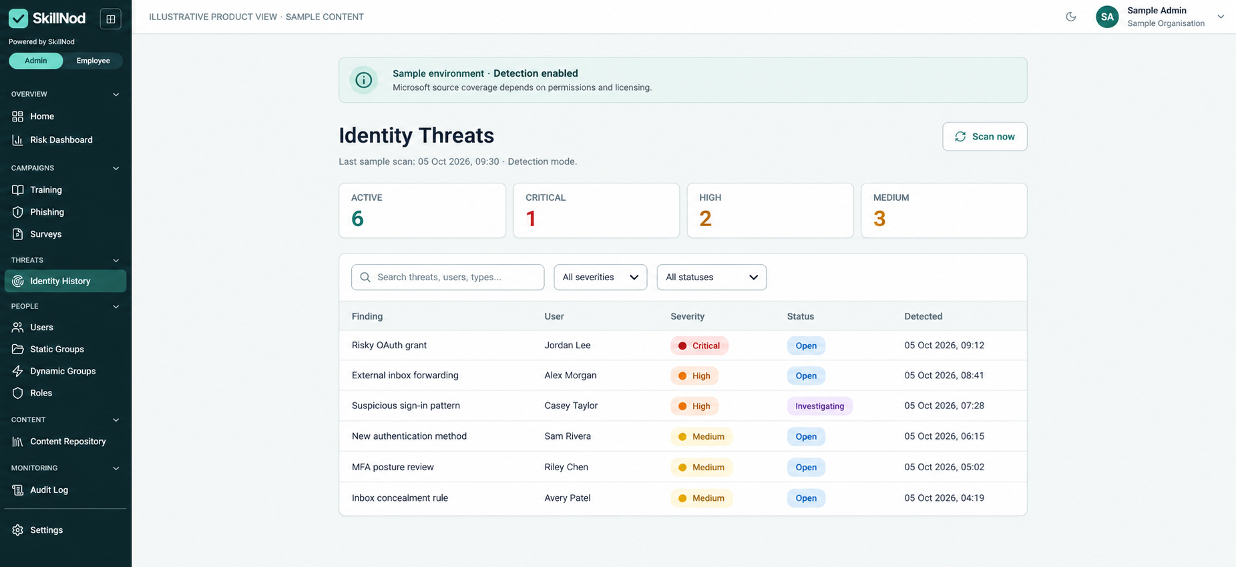Click the Roles shield icon

pos(18,394)
